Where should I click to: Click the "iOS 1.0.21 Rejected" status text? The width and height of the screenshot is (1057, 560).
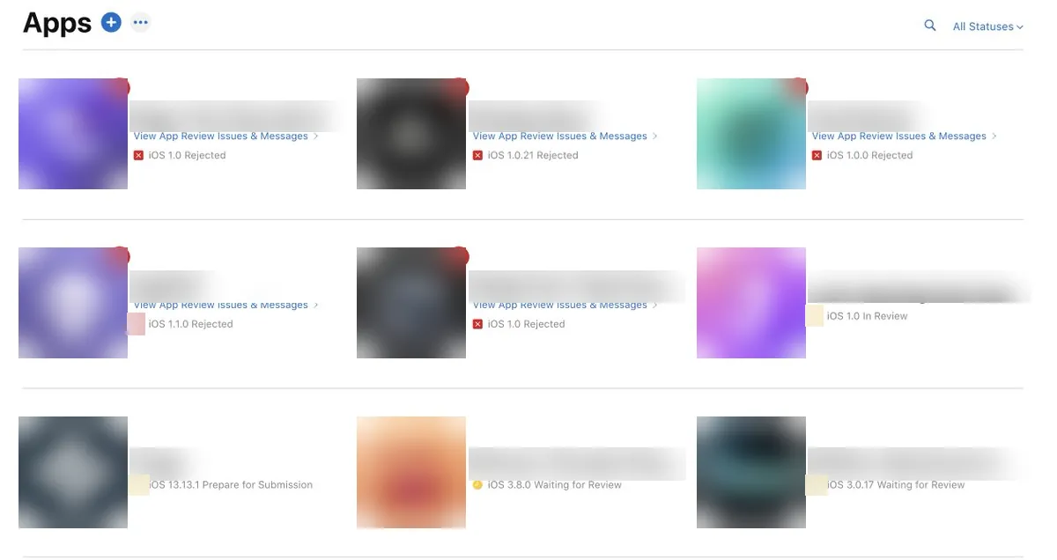tap(533, 156)
